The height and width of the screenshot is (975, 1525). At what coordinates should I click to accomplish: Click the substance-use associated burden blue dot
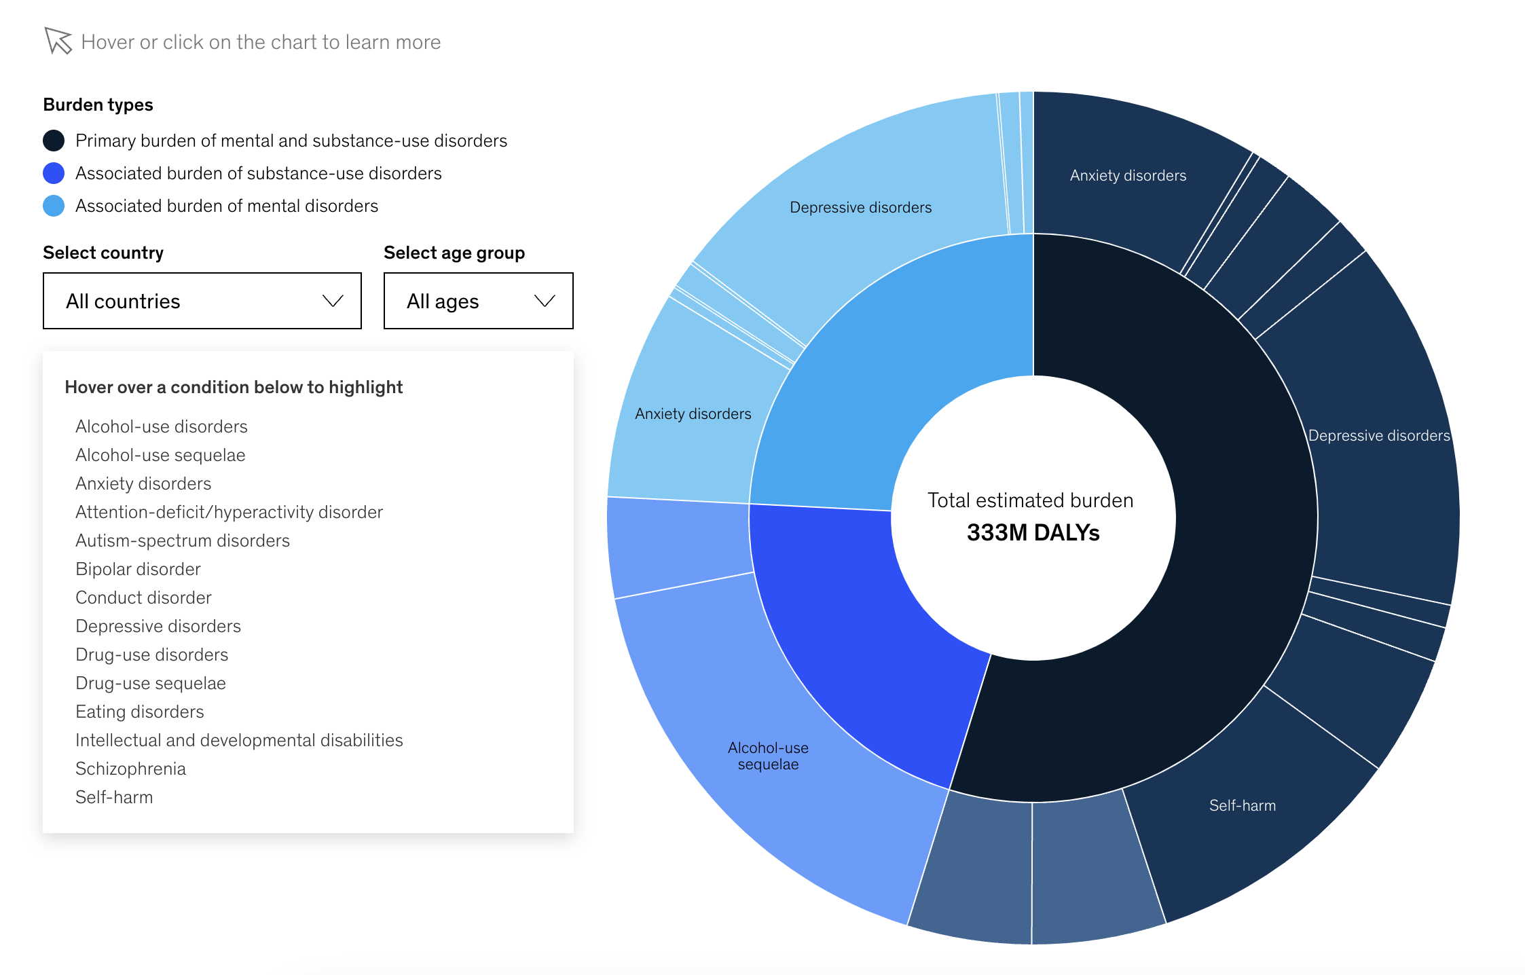54,173
